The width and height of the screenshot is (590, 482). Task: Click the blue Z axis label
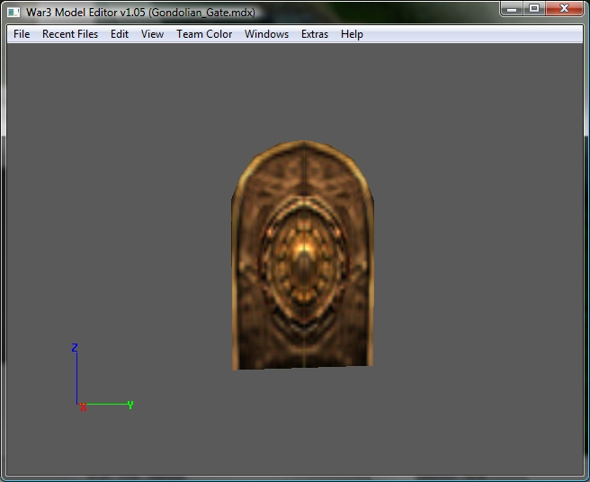tap(75, 347)
